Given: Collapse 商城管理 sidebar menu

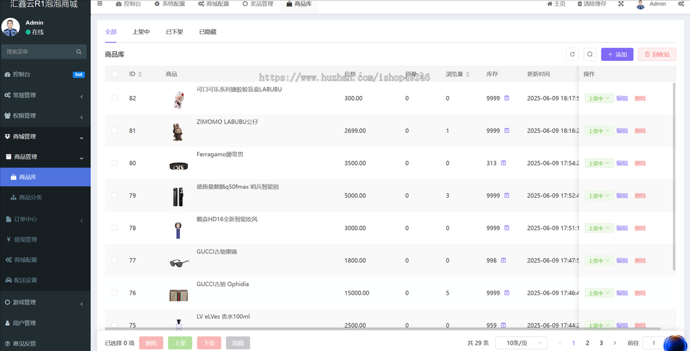Looking at the screenshot, I should (x=45, y=137).
